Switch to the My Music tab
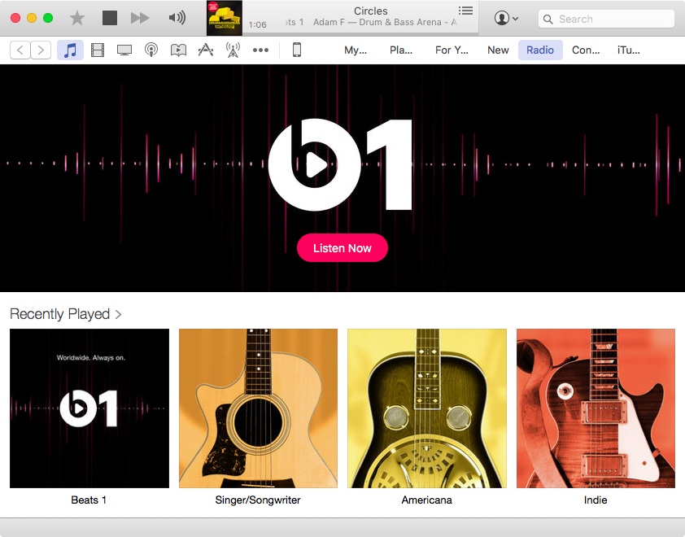The height and width of the screenshot is (537, 685). coord(356,50)
